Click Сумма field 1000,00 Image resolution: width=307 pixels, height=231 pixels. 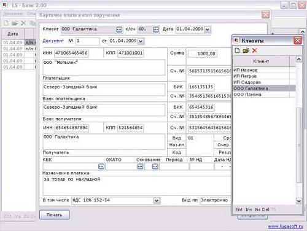pos(203,54)
